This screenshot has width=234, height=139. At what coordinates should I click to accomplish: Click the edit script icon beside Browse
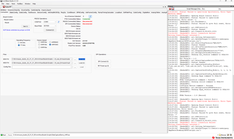click(x=228, y=135)
